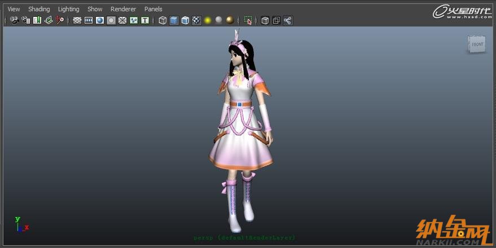Click the 'persp (defaultRenderLayer)' camera label

(x=244, y=237)
